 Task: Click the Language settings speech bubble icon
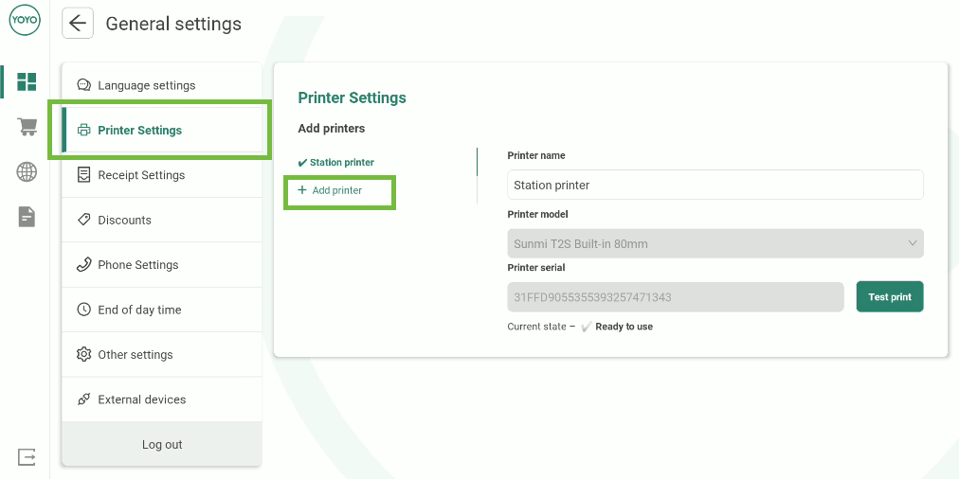83,85
